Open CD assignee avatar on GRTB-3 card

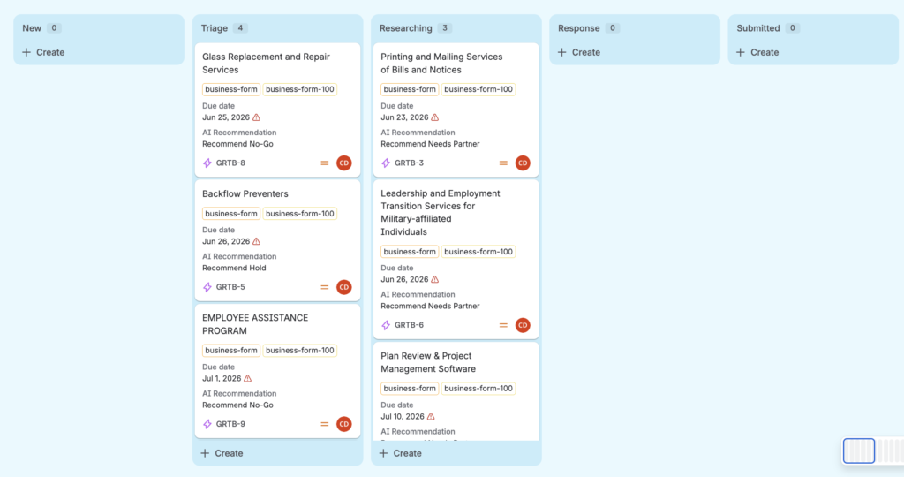coord(523,163)
